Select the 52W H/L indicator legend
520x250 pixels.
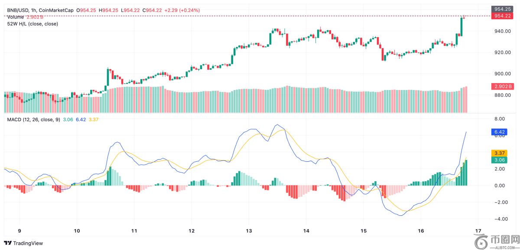click(x=32, y=24)
